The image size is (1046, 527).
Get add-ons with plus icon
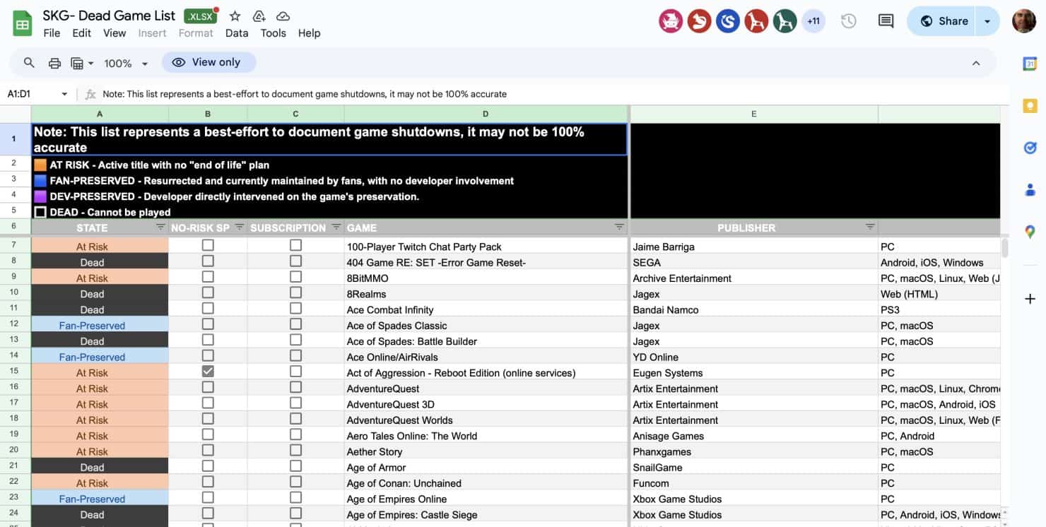[x=1030, y=299]
